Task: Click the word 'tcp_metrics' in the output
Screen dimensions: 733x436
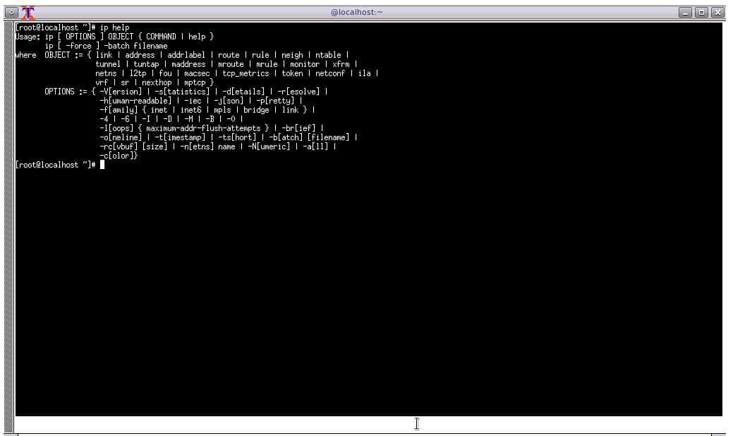Action: 246,73
